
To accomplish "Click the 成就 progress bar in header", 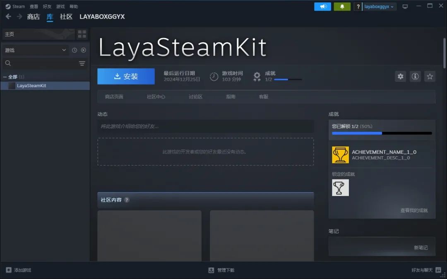I will 288,79.
